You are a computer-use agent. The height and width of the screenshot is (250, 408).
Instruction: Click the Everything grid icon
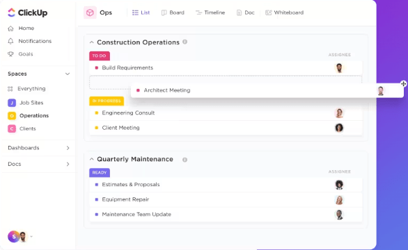click(x=10, y=89)
